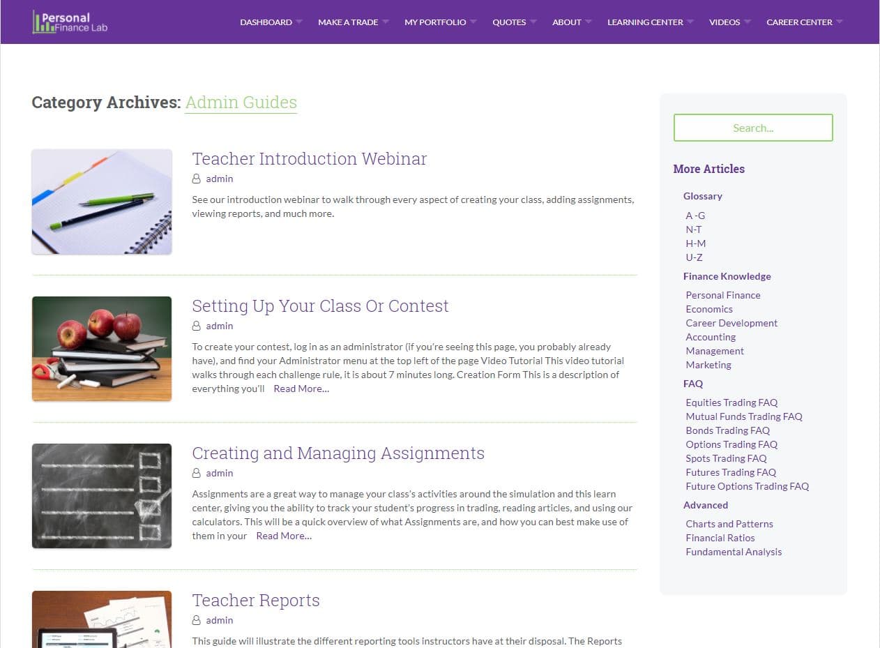Open the Personal Finance sidebar link
Screen dimensions: 880x648
click(x=723, y=295)
